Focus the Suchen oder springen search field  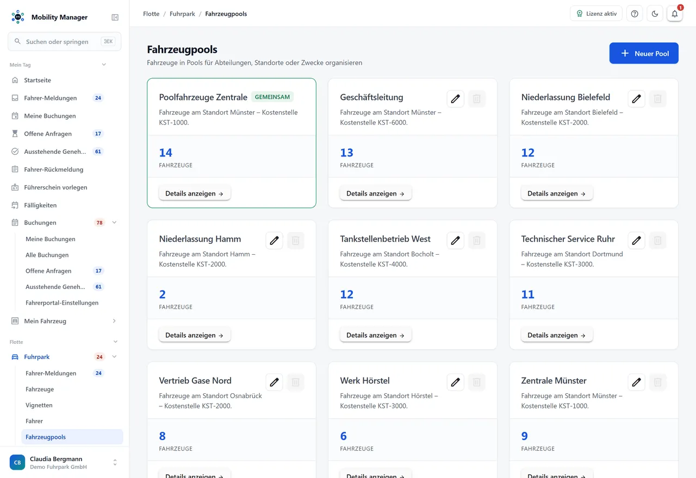65,42
